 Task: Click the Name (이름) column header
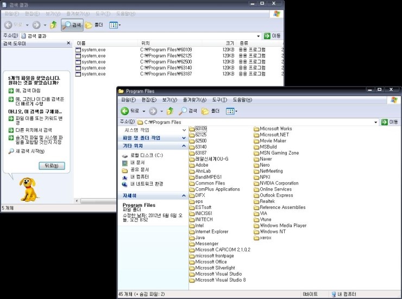point(106,43)
